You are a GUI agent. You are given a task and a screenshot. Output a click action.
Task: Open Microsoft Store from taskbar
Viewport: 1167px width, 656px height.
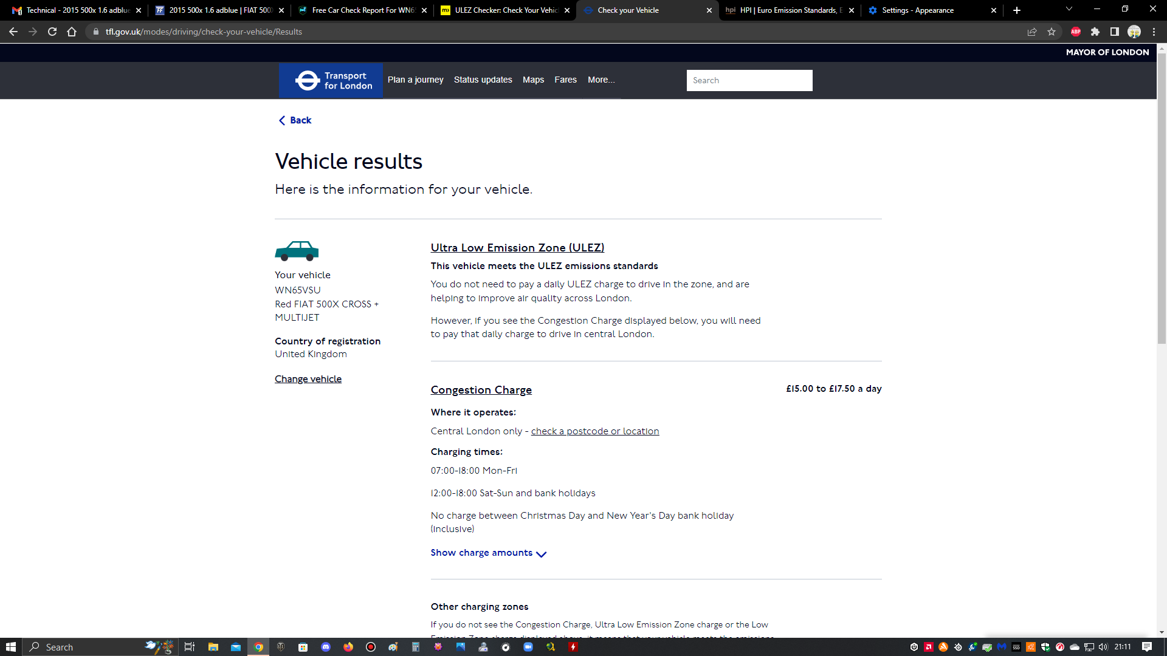(x=303, y=647)
